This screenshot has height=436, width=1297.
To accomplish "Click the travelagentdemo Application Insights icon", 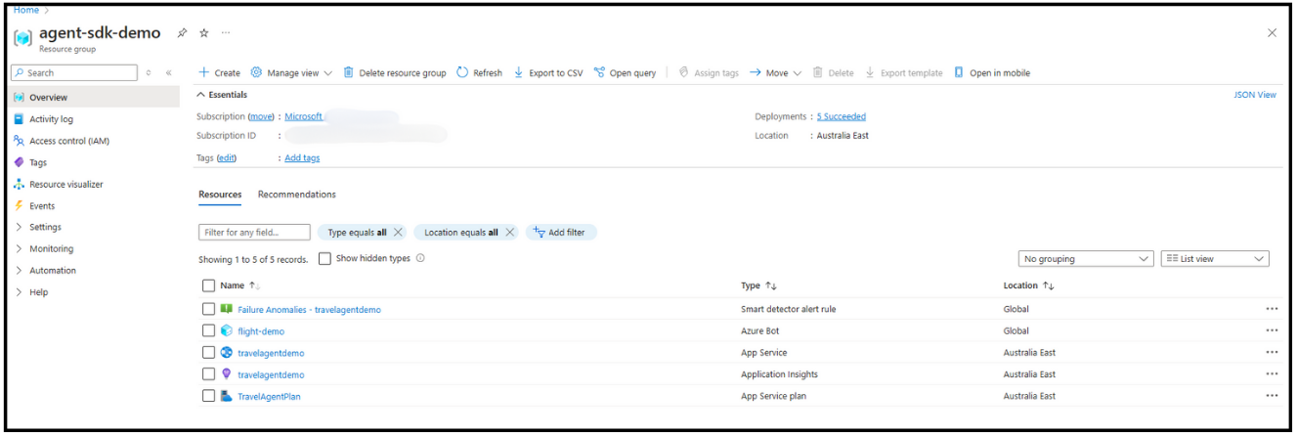I will 227,373.
